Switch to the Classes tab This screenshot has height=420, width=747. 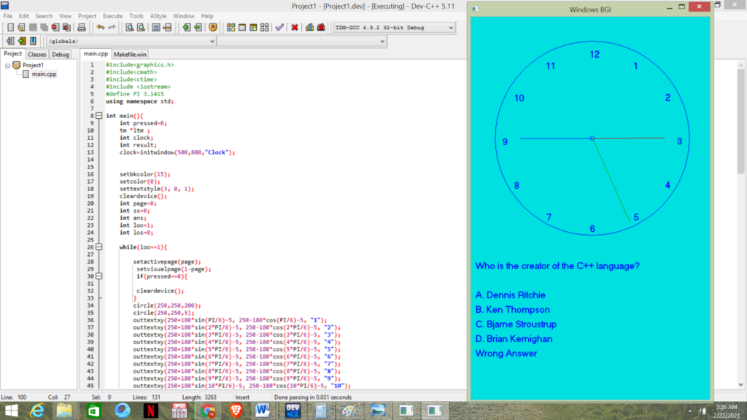point(36,54)
